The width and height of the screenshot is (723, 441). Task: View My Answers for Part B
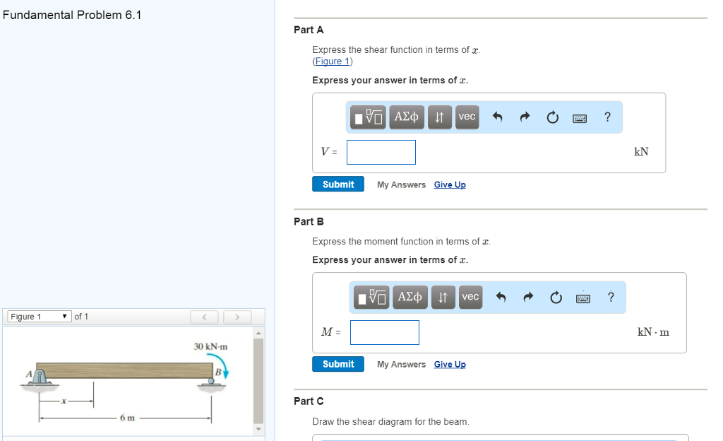(401, 363)
